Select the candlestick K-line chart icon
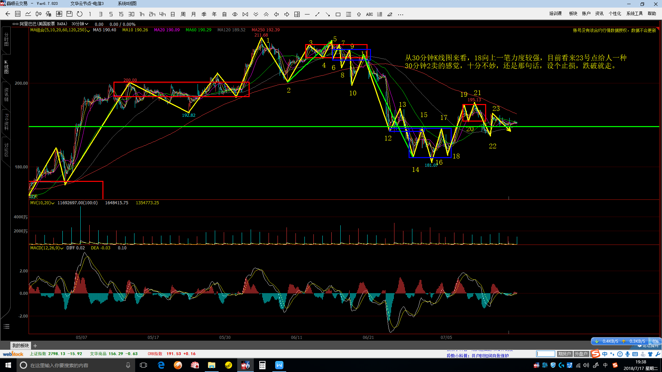The width and height of the screenshot is (662, 372). (x=39, y=14)
